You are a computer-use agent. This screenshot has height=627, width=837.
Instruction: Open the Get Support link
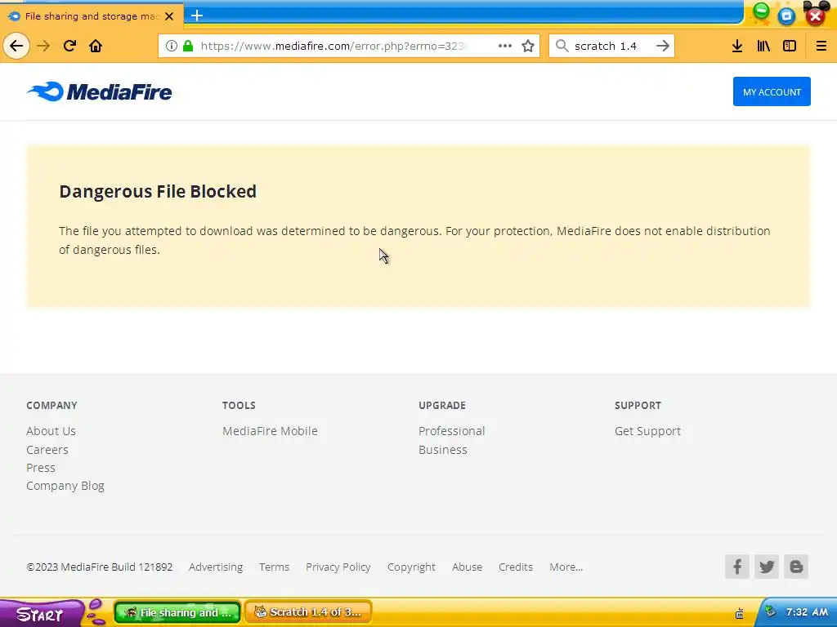pyautogui.click(x=647, y=431)
